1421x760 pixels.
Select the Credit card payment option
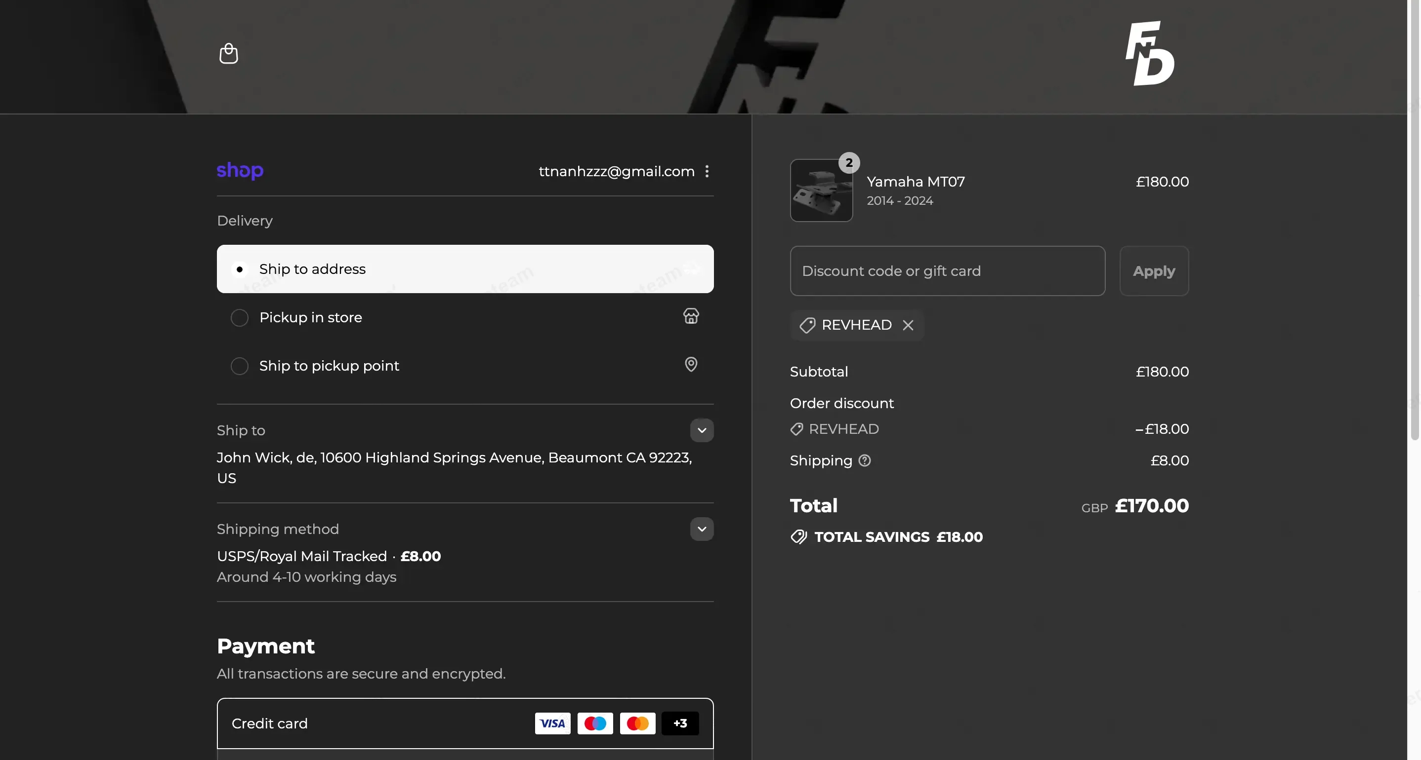tap(270, 723)
